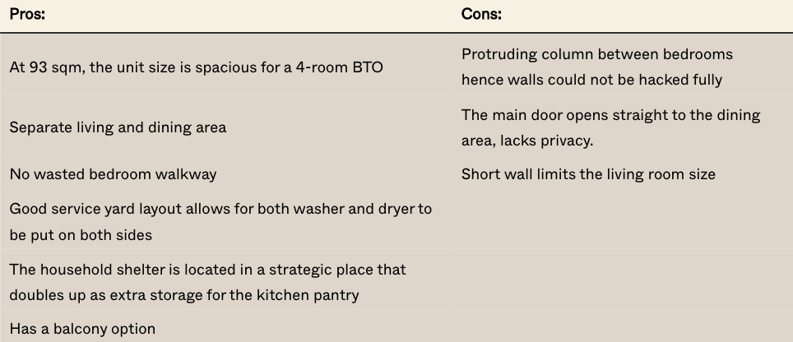Click the good service yard layout cell
Image resolution: width=793 pixels, height=342 pixels.
[220, 222]
